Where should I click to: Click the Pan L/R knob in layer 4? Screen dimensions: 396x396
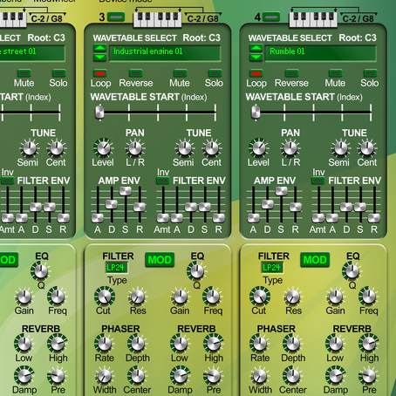(x=290, y=148)
